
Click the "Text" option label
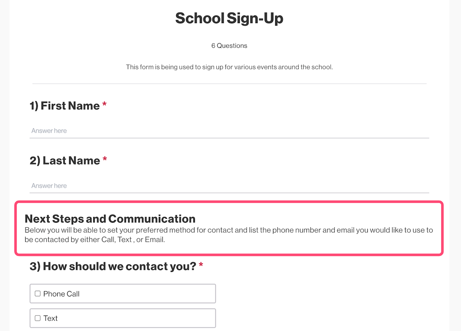pos(50,318)
